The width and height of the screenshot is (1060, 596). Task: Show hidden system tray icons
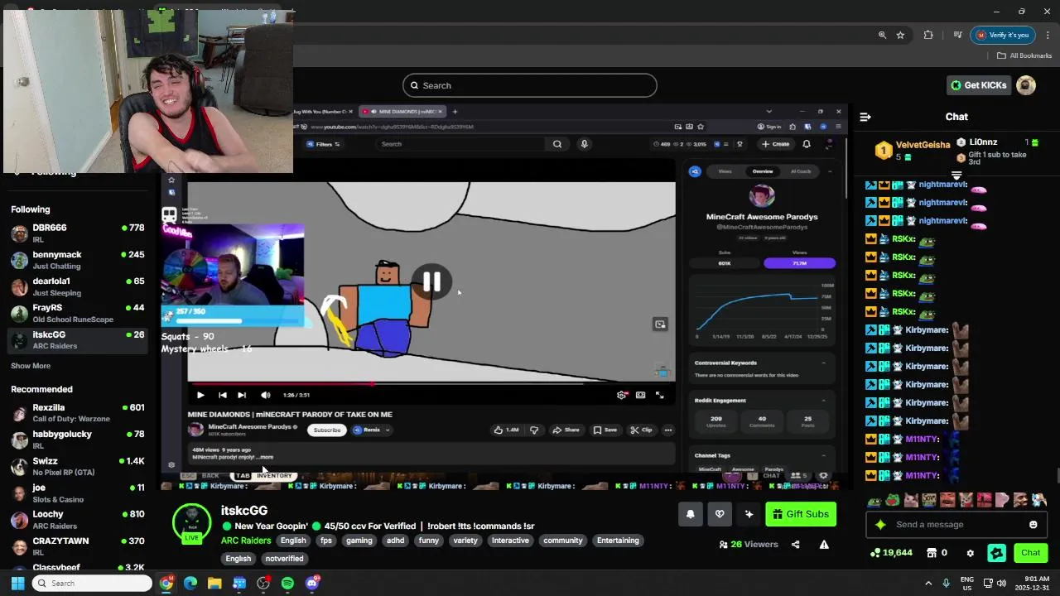pyautogui.click(x=928, y=584)
